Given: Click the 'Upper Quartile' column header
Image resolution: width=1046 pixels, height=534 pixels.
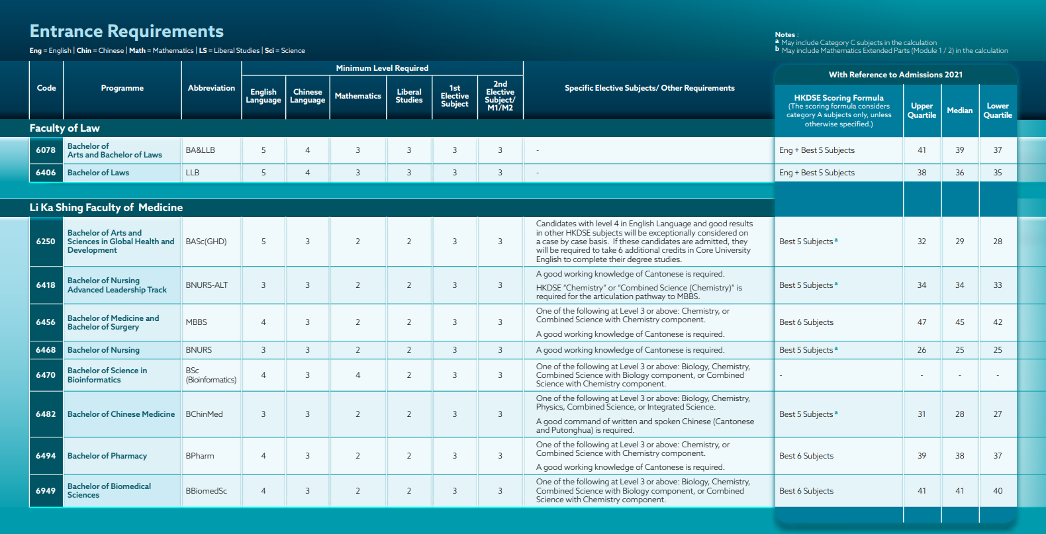Looking at the screenshot, I should (x=922, y=111).
